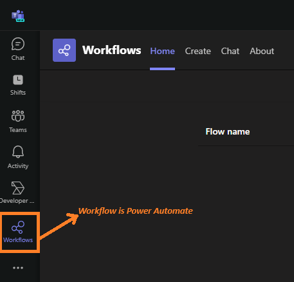Viewport: 294px width, 282px height.
Task: Open the Activity bell icon
Action: coord(18,152)
